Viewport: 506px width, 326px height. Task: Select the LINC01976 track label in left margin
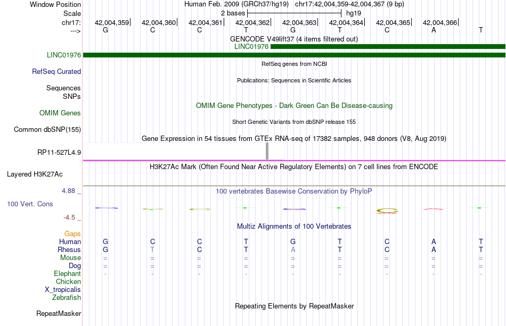coord(64,55)
